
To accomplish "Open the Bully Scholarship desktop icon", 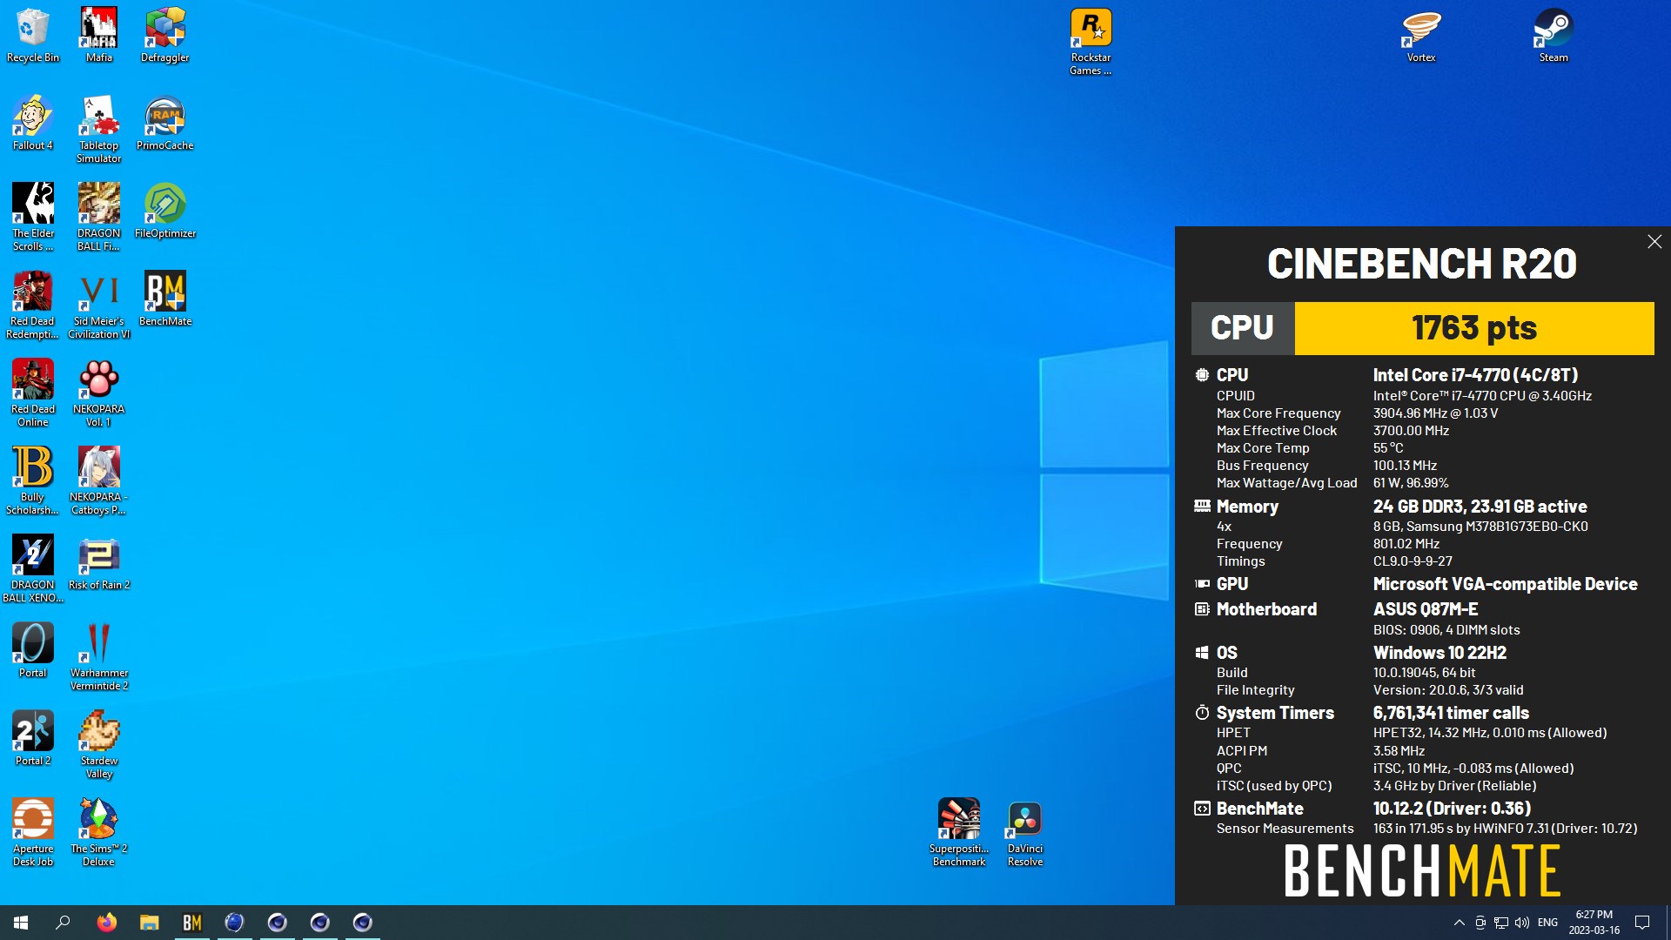I will pos(33,481).
